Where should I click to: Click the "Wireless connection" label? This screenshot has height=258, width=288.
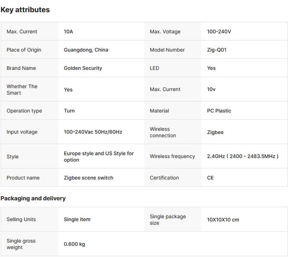pyautogui.click(x=163, y=132)
